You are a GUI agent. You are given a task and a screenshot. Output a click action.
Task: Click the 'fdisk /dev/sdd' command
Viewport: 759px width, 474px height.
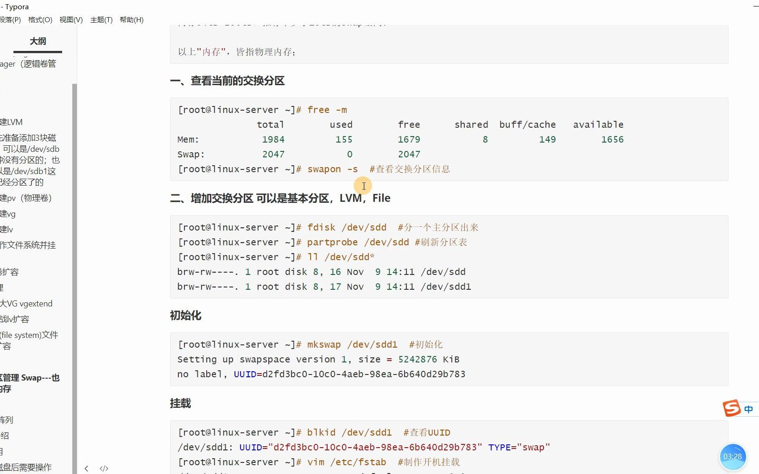tap(347, 227)
